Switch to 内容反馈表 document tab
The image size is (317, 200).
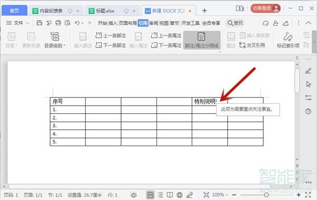56,11
